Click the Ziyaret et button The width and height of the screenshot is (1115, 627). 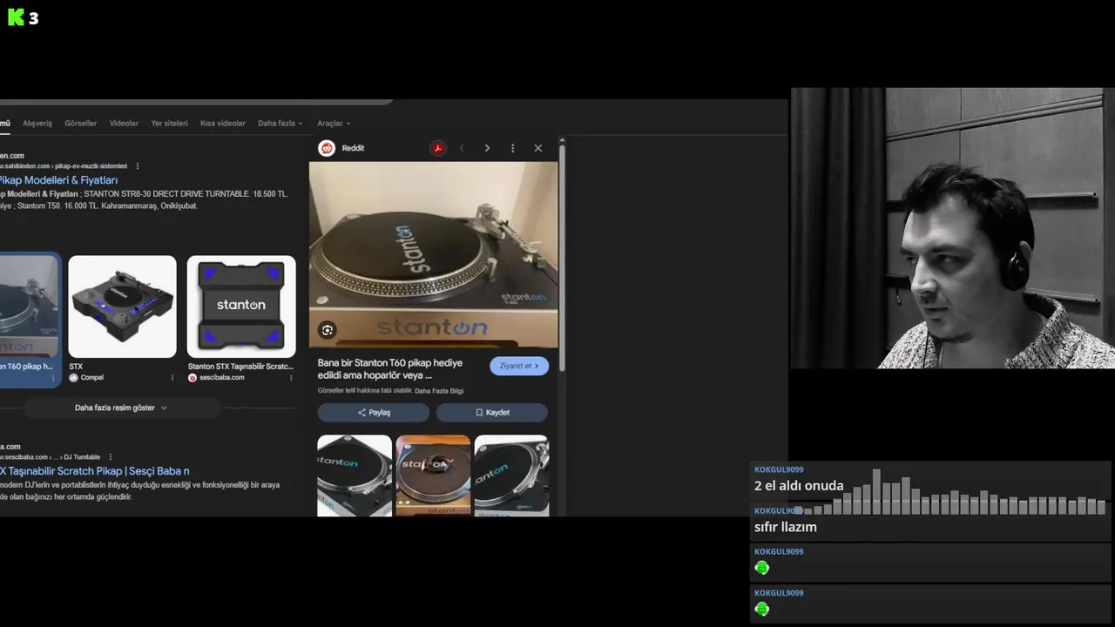coord(519,366)
